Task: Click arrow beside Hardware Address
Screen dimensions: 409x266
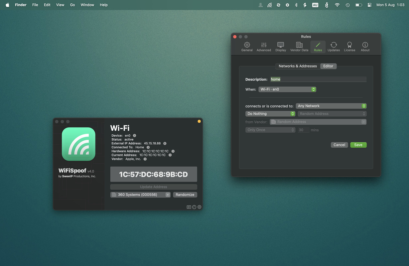Action: [173, 151]
